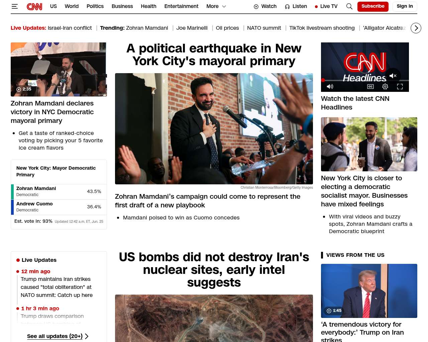428x342 pixels.
Task: Play the Mamdani victory video thumbnail
Action: point(59,69)
